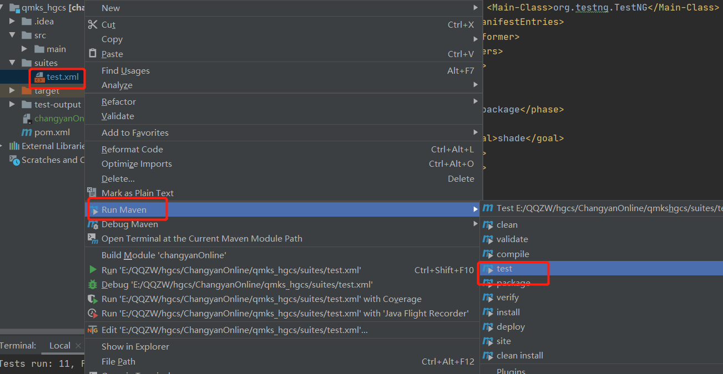The height and width of the screenshot is (374, 723).
Task: Click the green Run triangle icon
Action: tap(93, 270)
